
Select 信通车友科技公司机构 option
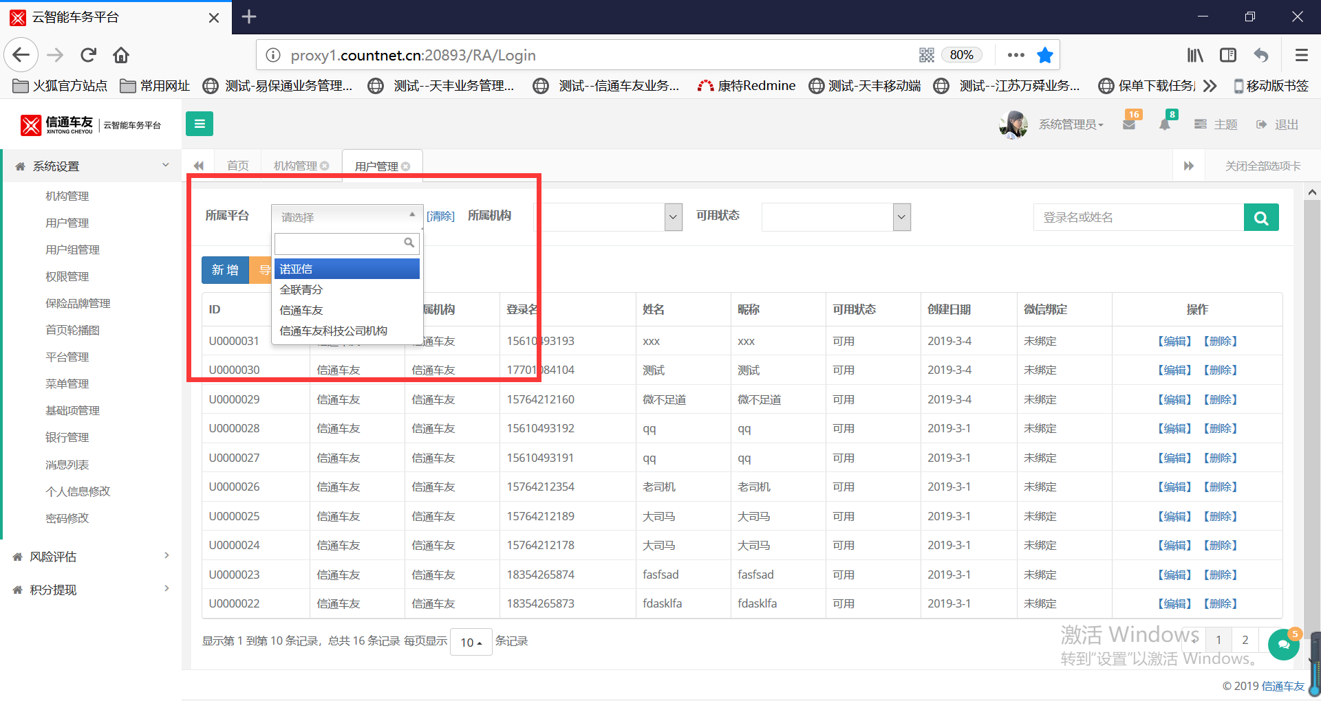[347, 331]
